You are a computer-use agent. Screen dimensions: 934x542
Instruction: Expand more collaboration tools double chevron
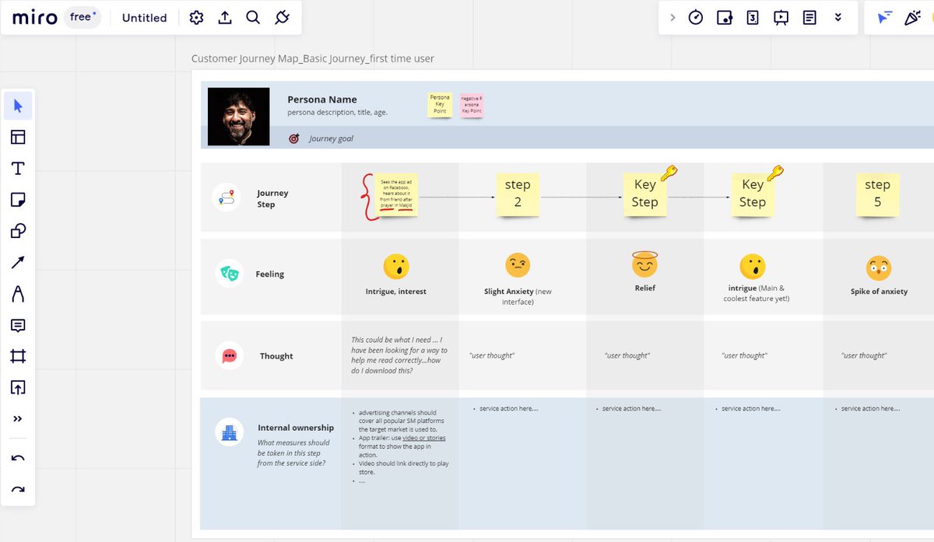click(837, 17)
